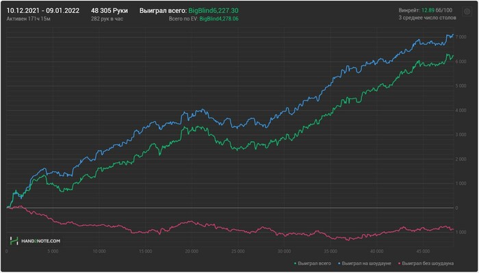This screenshot has height=273, width=479.
Task: Click the 282 рук в час label
Action: point(107,18)
